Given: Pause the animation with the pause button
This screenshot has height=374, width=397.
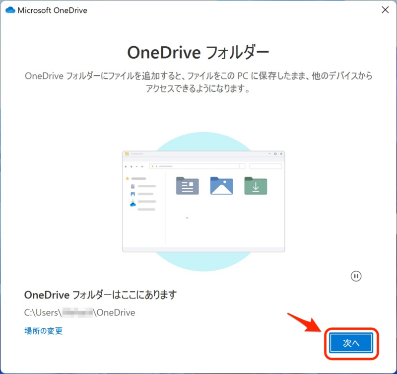Looking at the screenshot, I should [x=356, y=276].
